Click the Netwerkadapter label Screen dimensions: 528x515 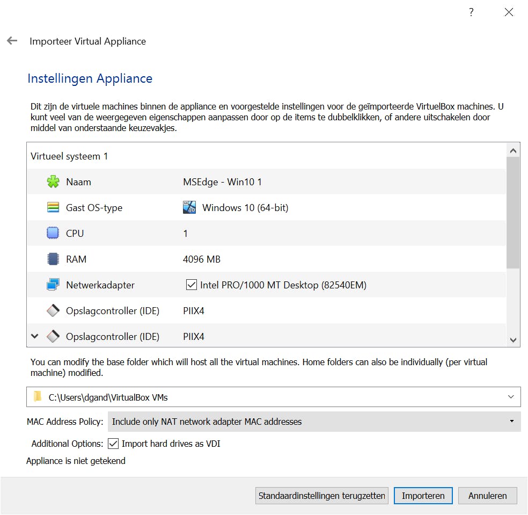(x=100, y=285)
